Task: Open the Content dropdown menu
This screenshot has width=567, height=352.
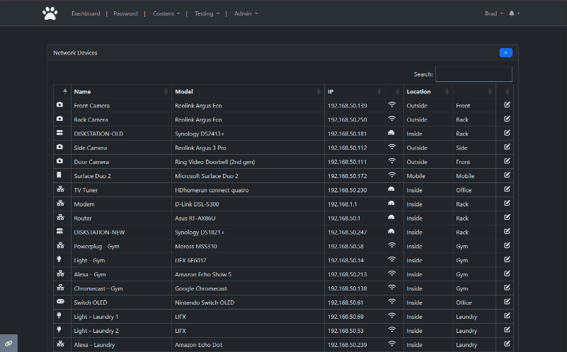Action: pyautogui.click(x=166, y=13)
